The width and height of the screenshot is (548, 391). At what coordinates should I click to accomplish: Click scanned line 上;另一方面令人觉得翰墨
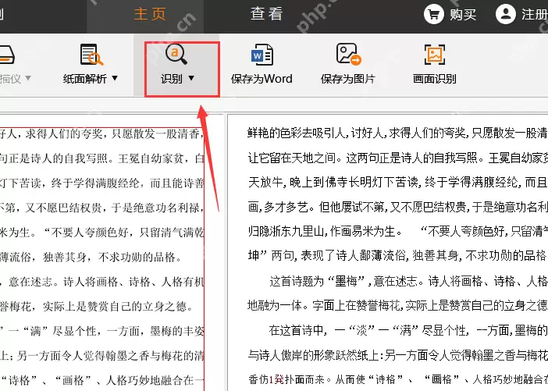[x=101, y=356]
